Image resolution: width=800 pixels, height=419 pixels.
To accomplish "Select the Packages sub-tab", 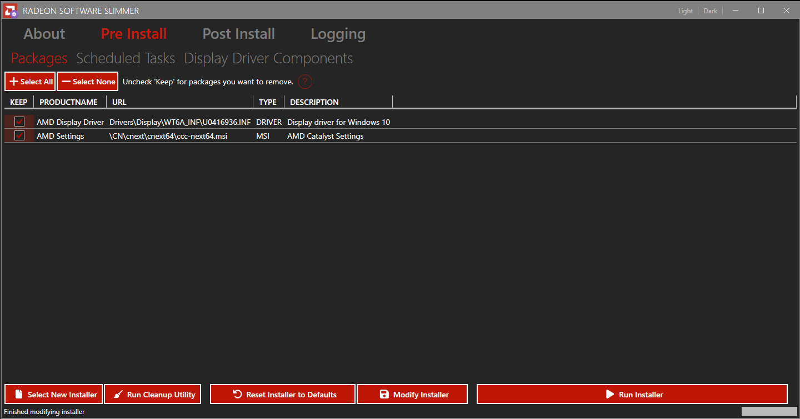I will coord(39,58).
